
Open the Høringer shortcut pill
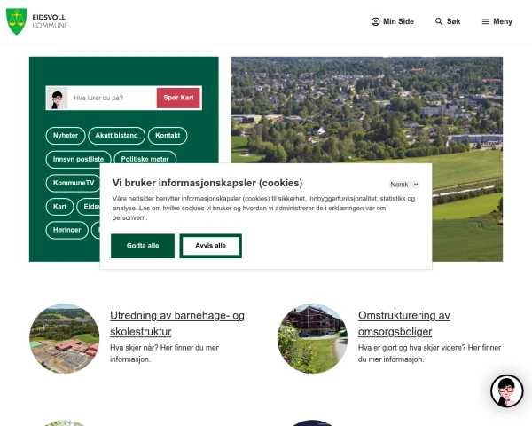click(66, 230)
